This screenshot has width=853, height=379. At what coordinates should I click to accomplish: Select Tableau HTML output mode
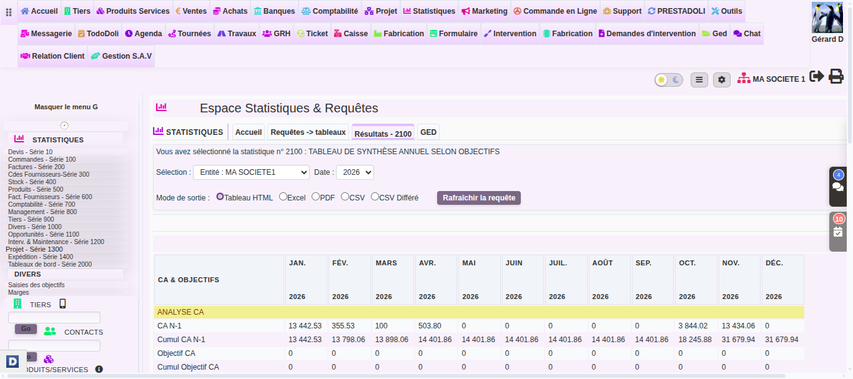coord(220,197)
